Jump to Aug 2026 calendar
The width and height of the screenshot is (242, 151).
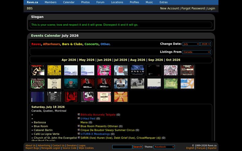[137, 60]
